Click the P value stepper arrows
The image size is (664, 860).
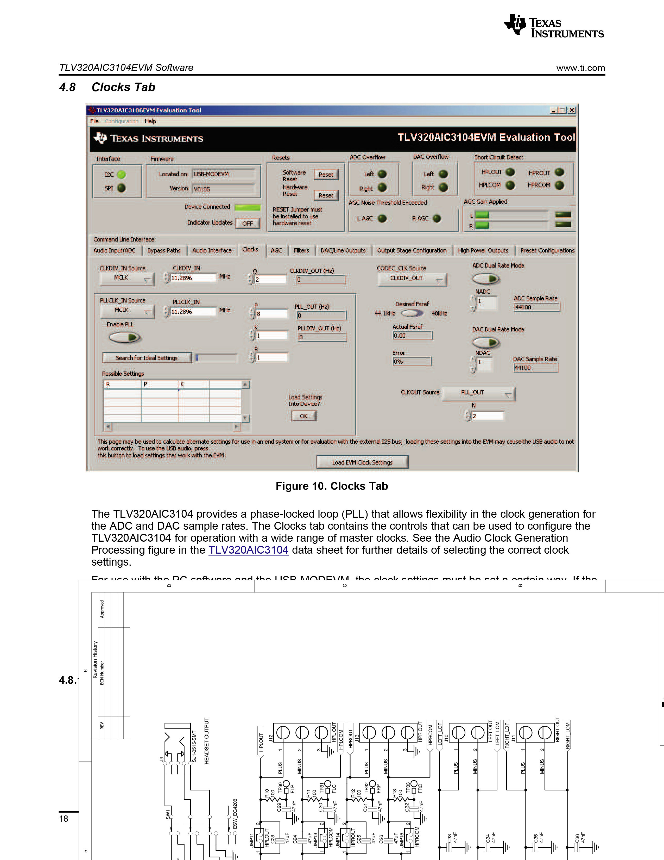pos(252,313)
